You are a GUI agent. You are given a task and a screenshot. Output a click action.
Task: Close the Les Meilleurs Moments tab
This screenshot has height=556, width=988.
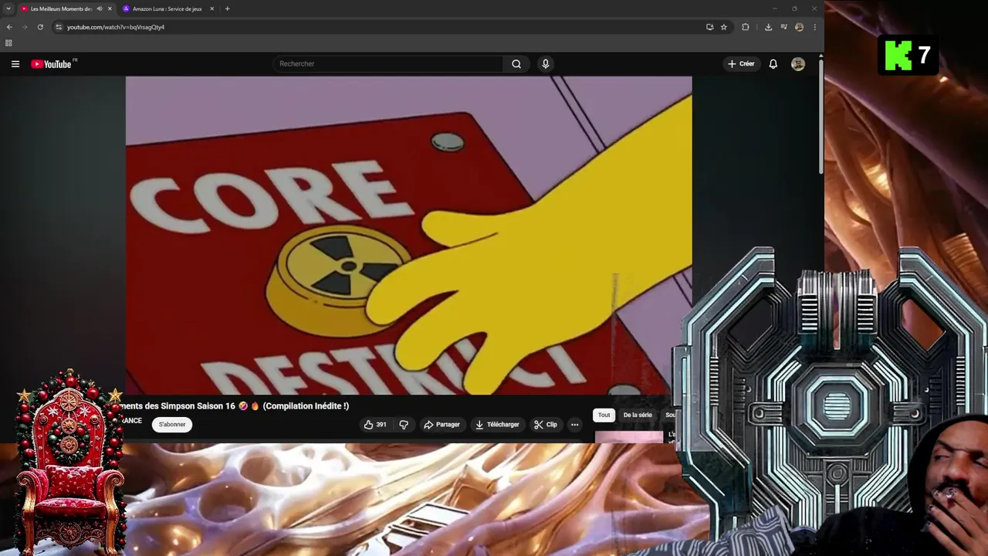click(x=110, y=8)
